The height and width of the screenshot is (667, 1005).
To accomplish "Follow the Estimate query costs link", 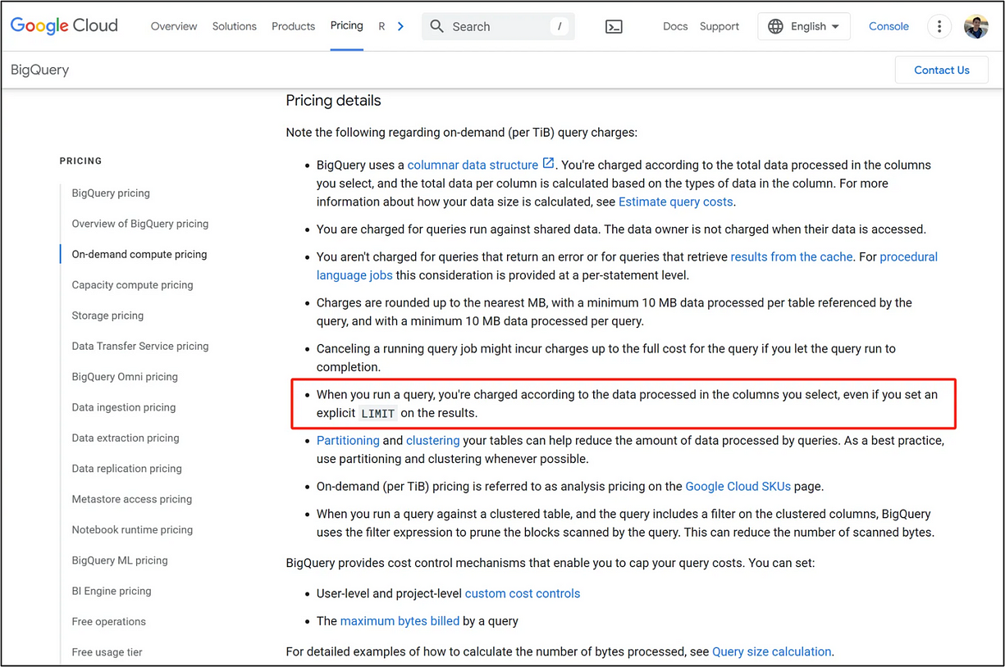I will coord(676,202).
